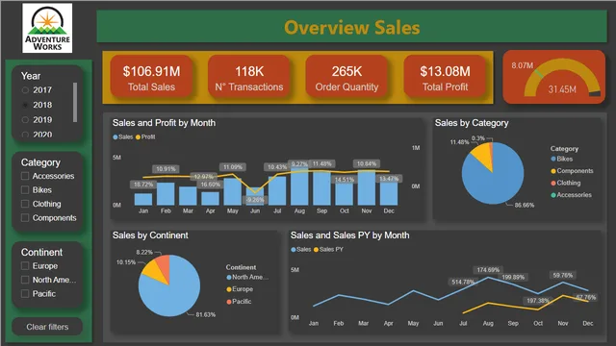Click the 118K N° Transactions card

249,78
